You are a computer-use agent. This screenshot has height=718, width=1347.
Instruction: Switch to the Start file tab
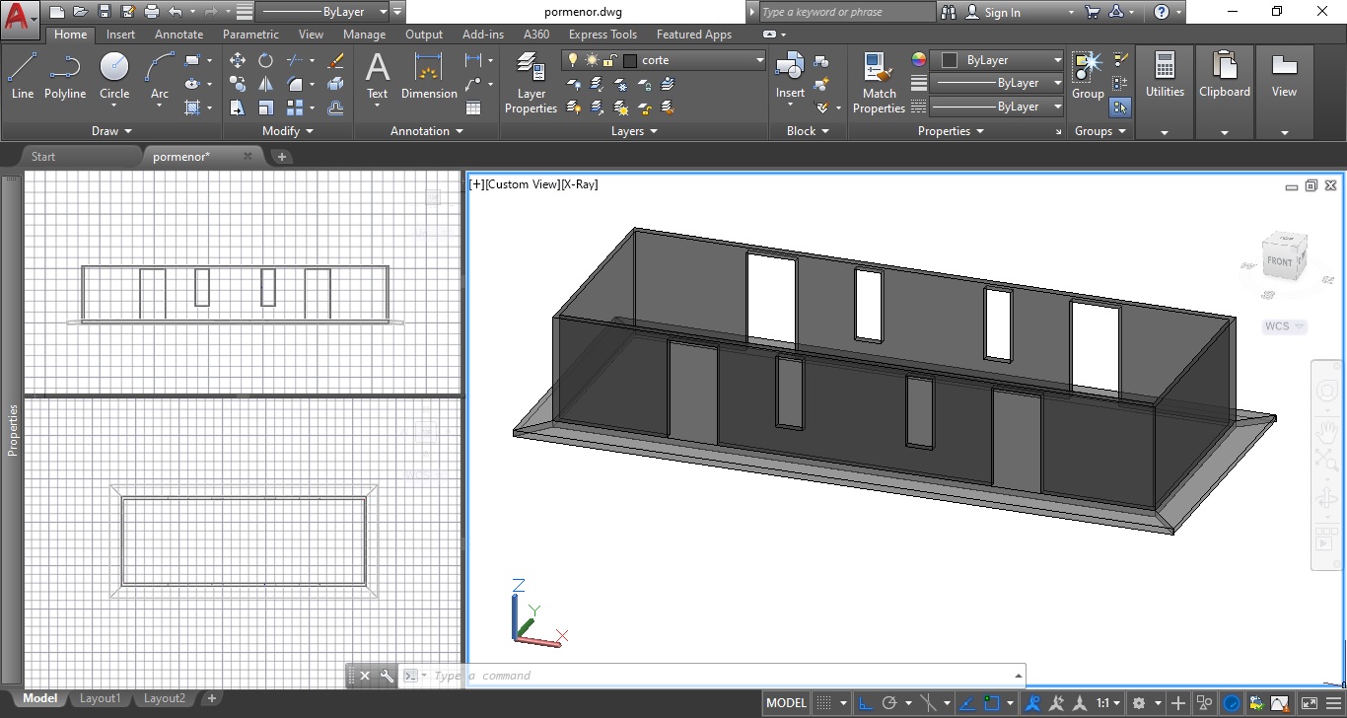point(43,156)
